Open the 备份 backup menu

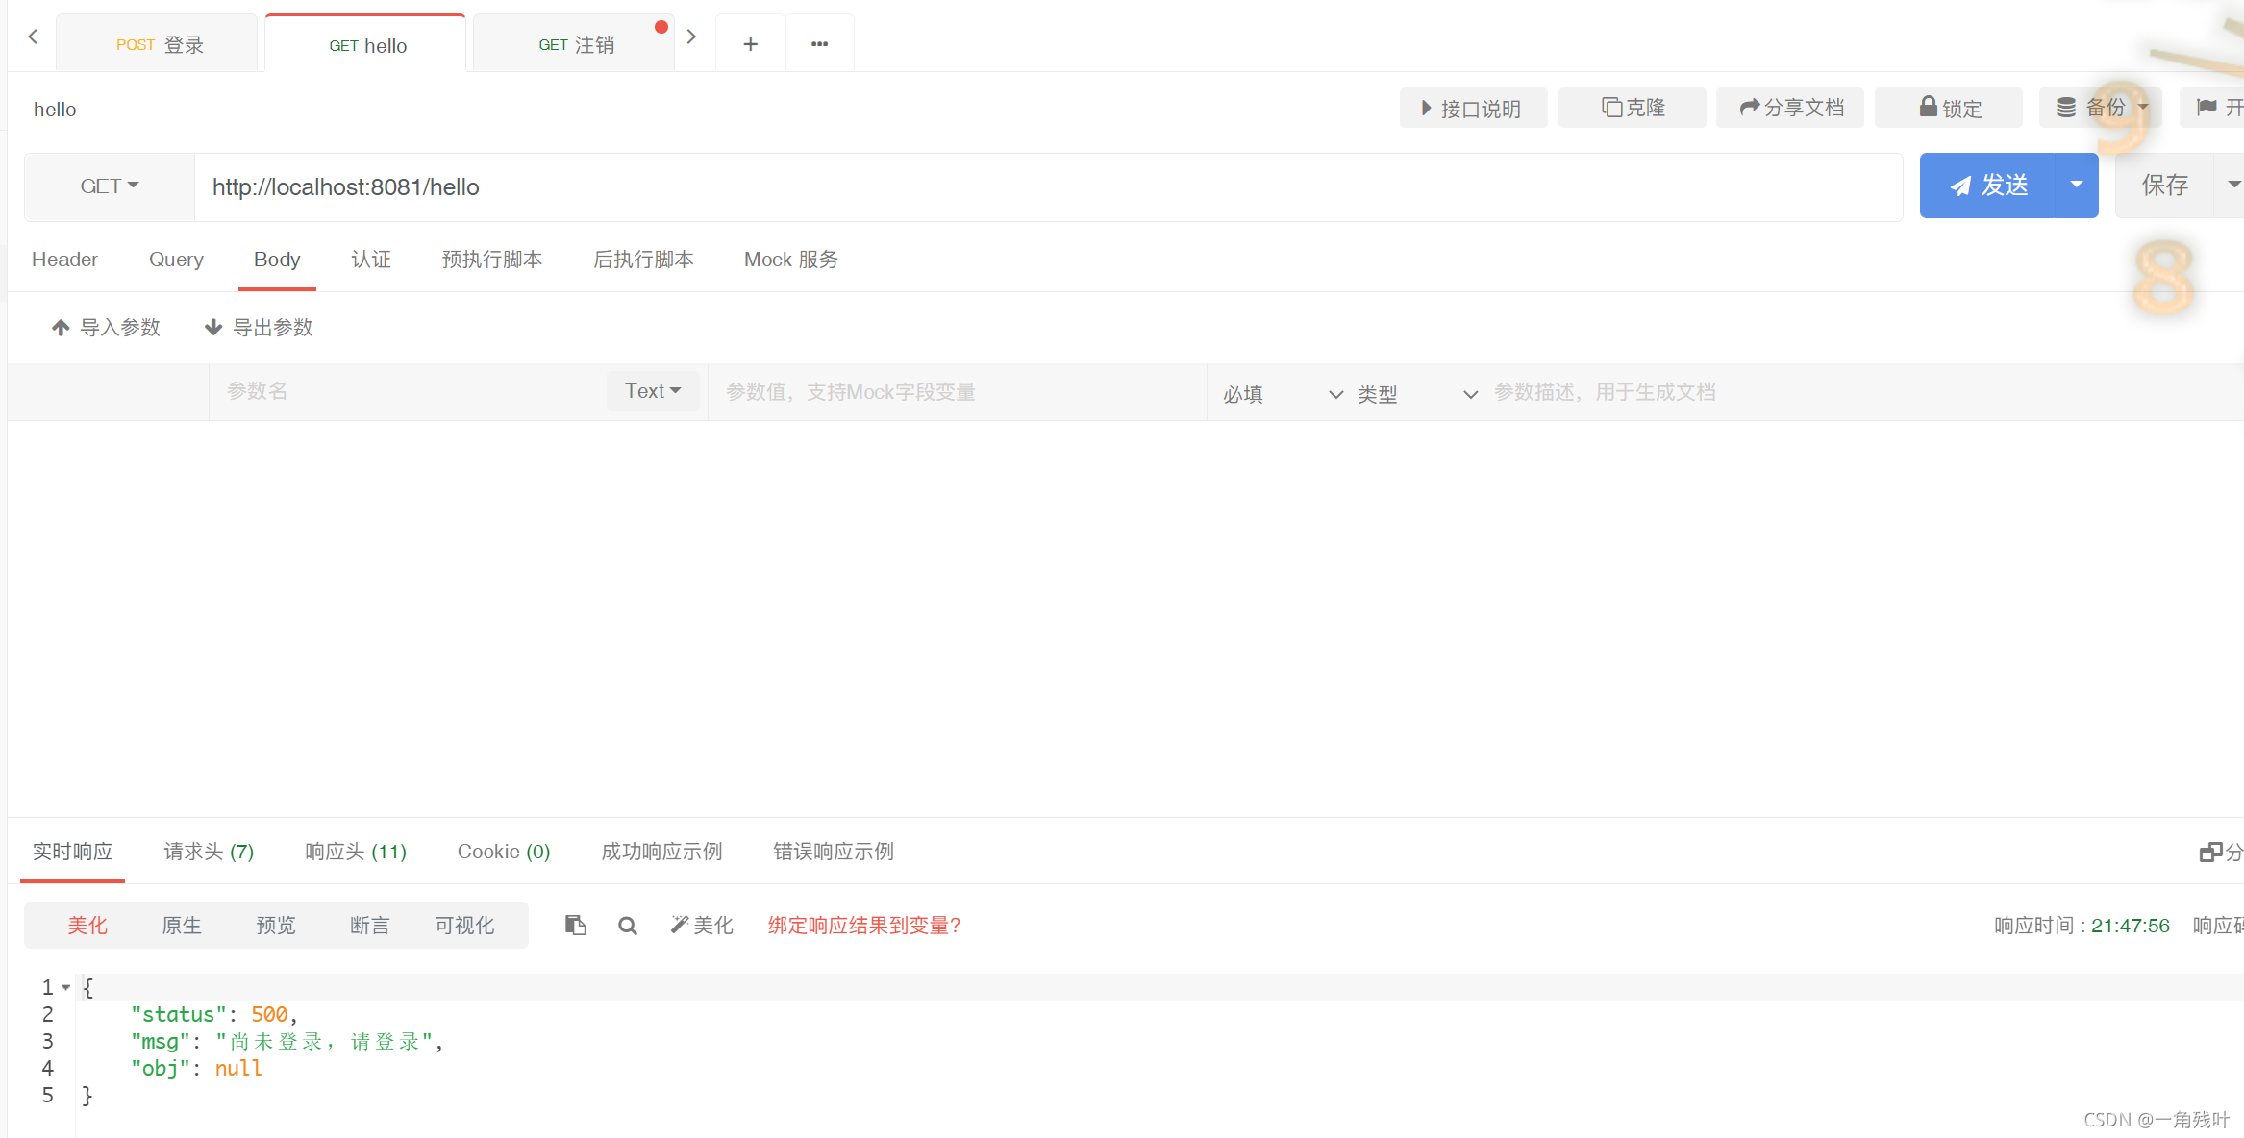pos(2100,107)
